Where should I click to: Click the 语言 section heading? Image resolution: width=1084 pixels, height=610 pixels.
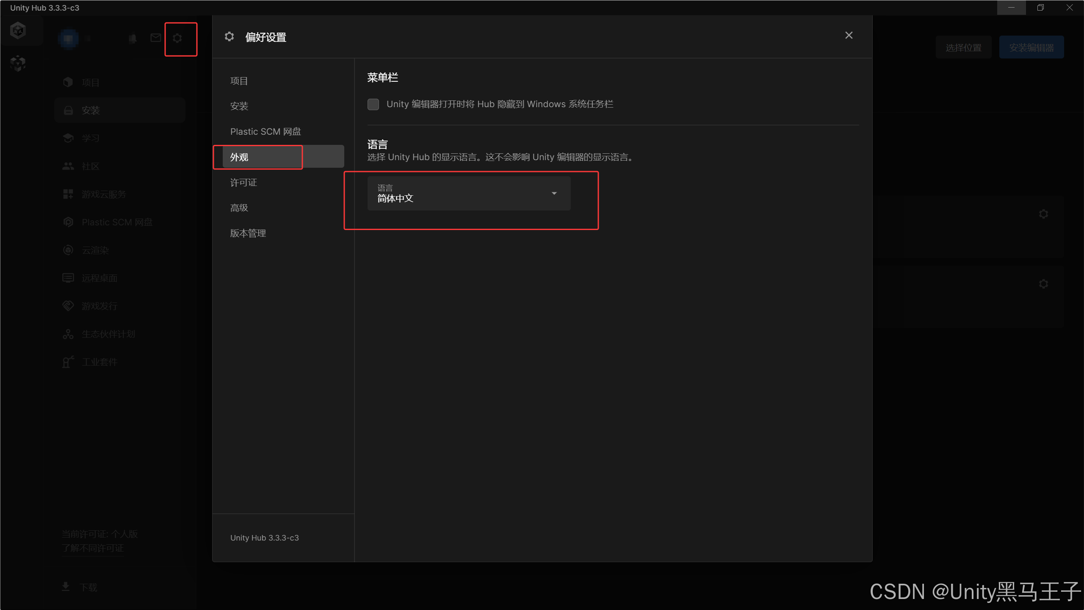377,144
